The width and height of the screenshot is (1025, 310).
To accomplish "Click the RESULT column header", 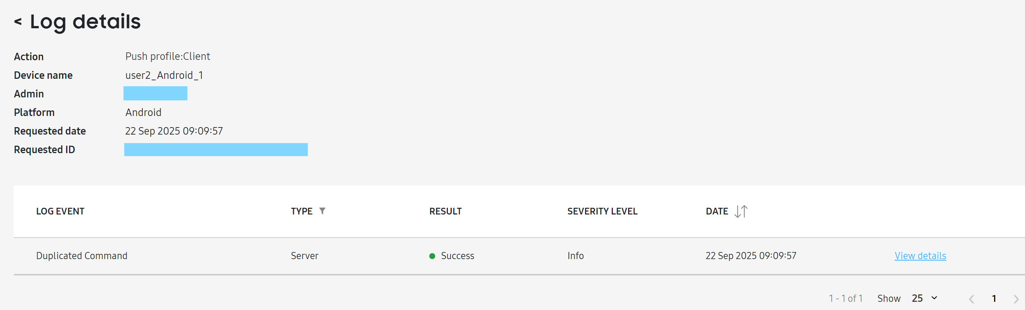I will [445, 211].
